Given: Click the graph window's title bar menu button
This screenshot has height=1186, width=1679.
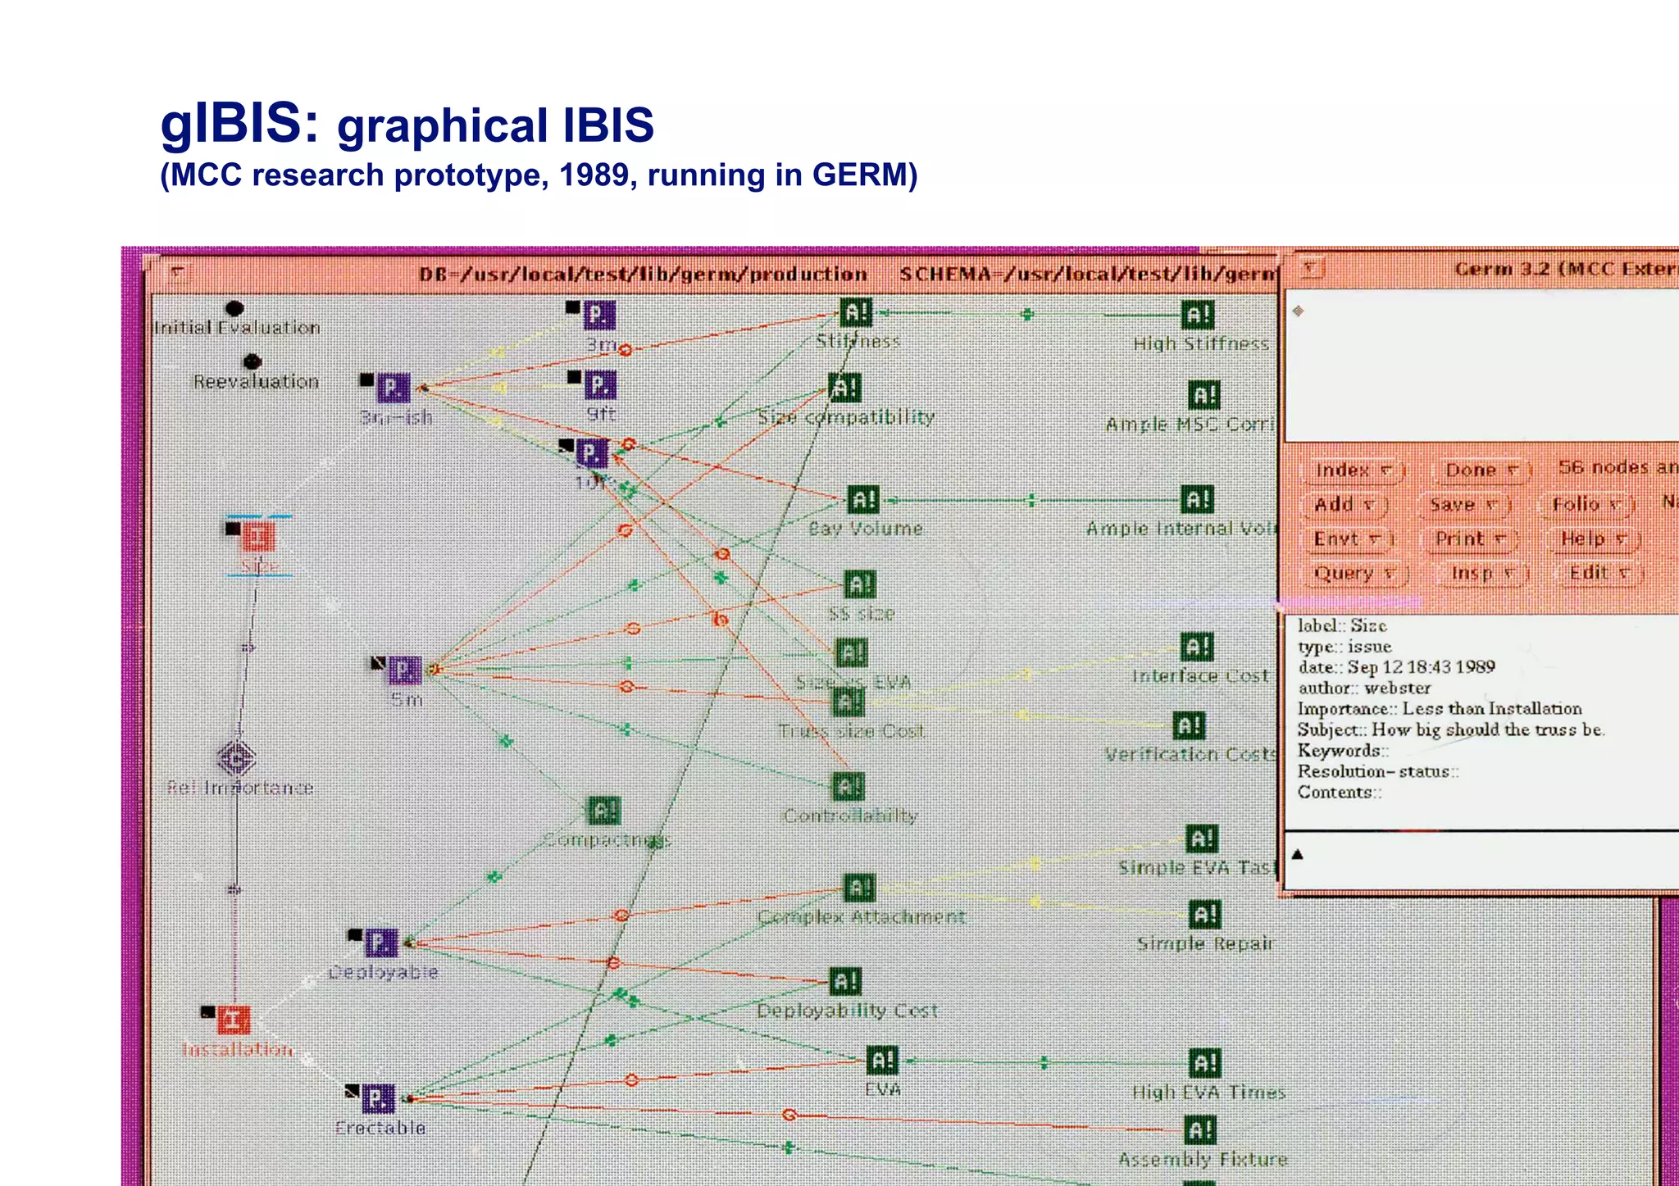Looking at the screenshot, I should click(176, 273).
